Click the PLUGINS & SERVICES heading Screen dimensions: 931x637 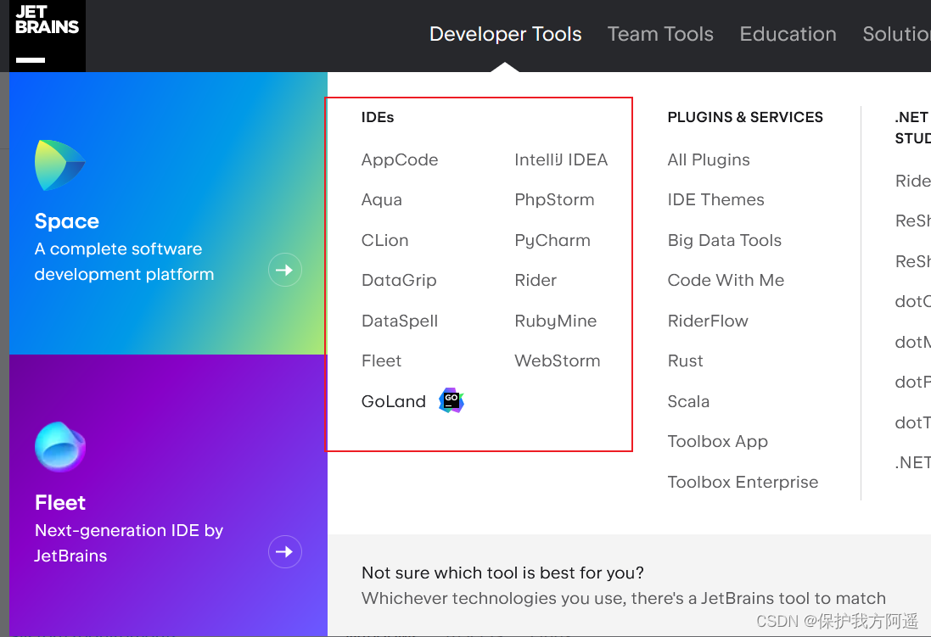pyautogui.click(x=745, y=117)
